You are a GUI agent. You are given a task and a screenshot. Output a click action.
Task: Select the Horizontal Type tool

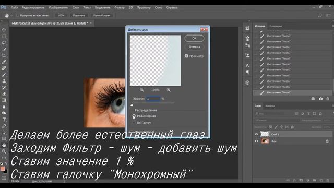[x=4, y=120]
